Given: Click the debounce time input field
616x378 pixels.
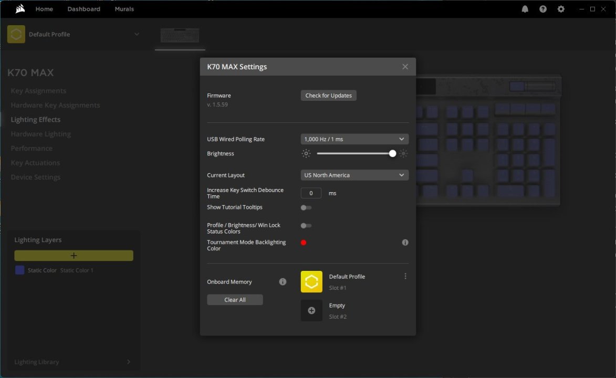Looking at the screenshot, I should (x=311, y=193).
